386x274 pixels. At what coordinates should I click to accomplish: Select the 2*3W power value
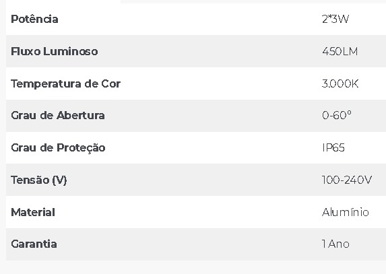click(335, 19)
